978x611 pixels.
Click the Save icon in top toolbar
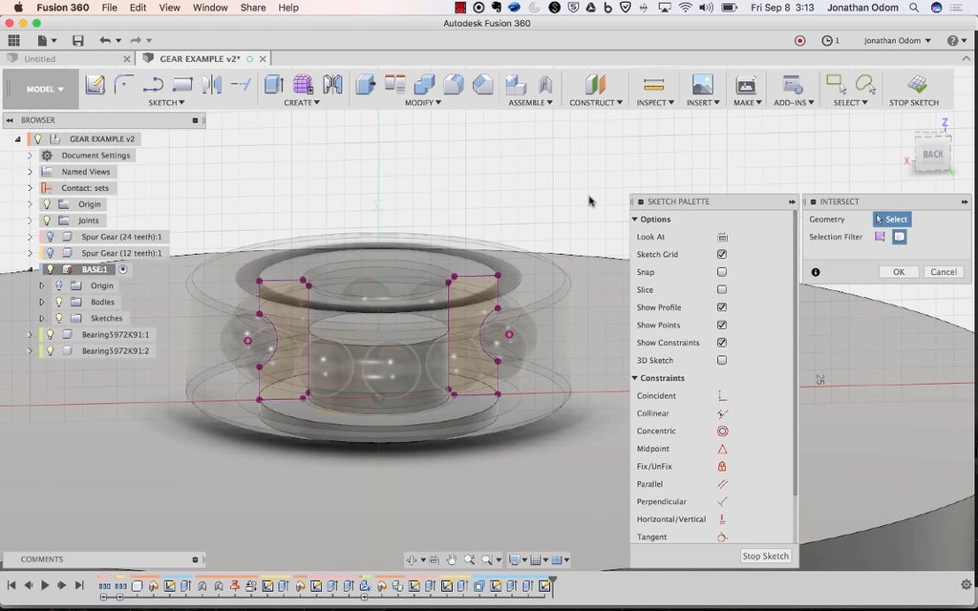[77, 41]
